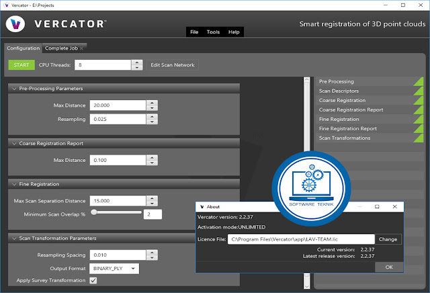Minimize the Vercator main window

point(386,5)
